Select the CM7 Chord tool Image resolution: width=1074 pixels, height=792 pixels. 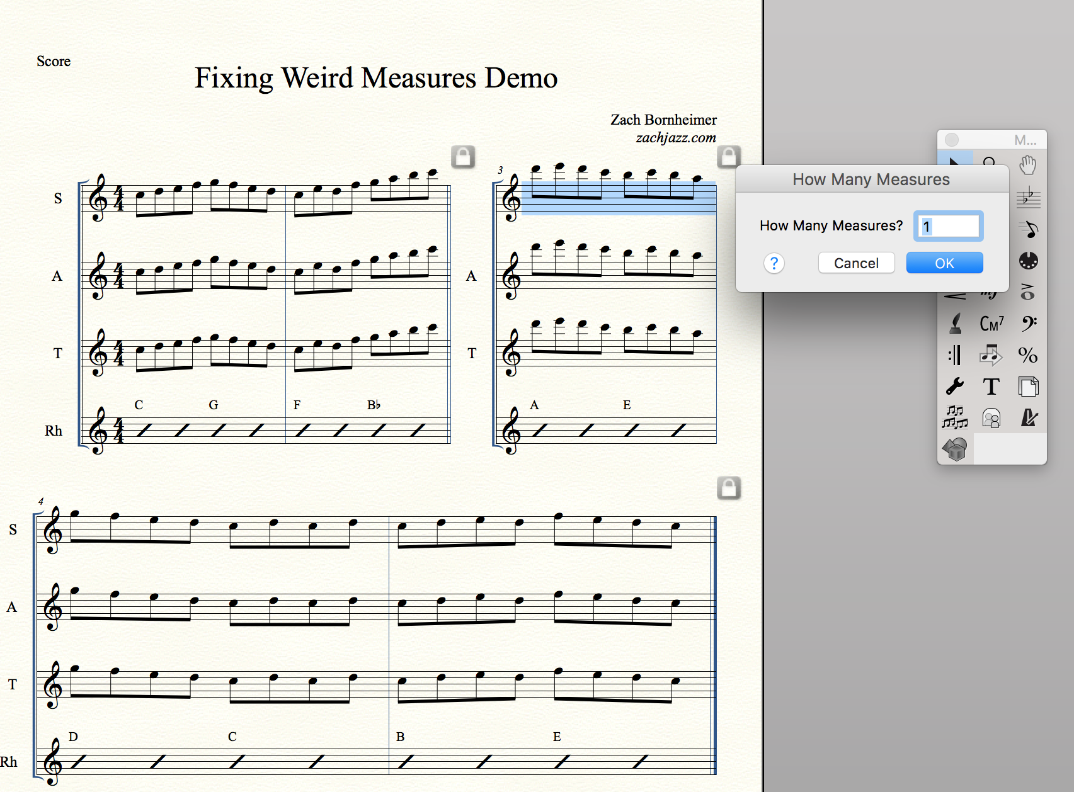tap(991, 324)
